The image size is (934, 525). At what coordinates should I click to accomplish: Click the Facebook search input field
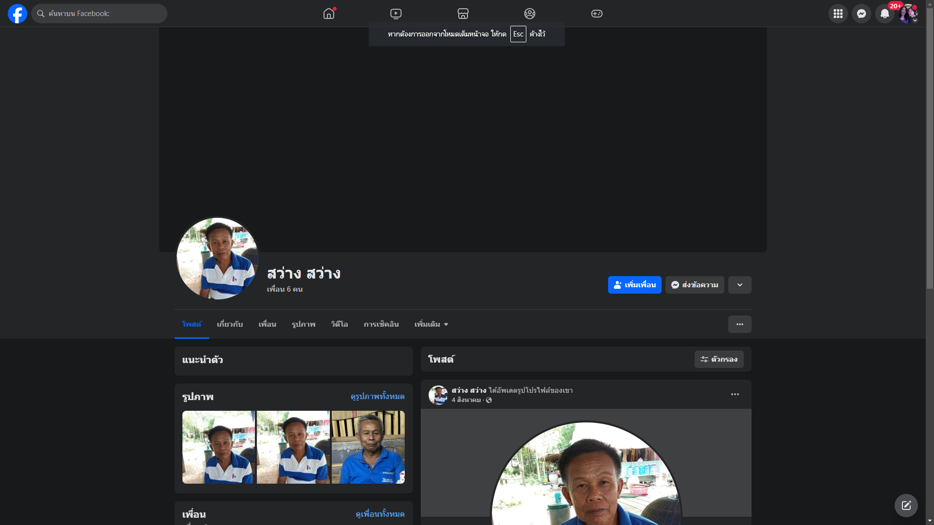[x=99, y=14]
